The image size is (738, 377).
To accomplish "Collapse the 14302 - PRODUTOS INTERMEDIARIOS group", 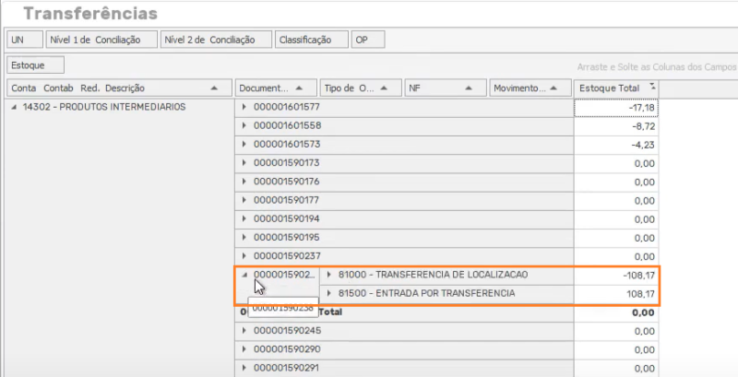I will (14, 107).
